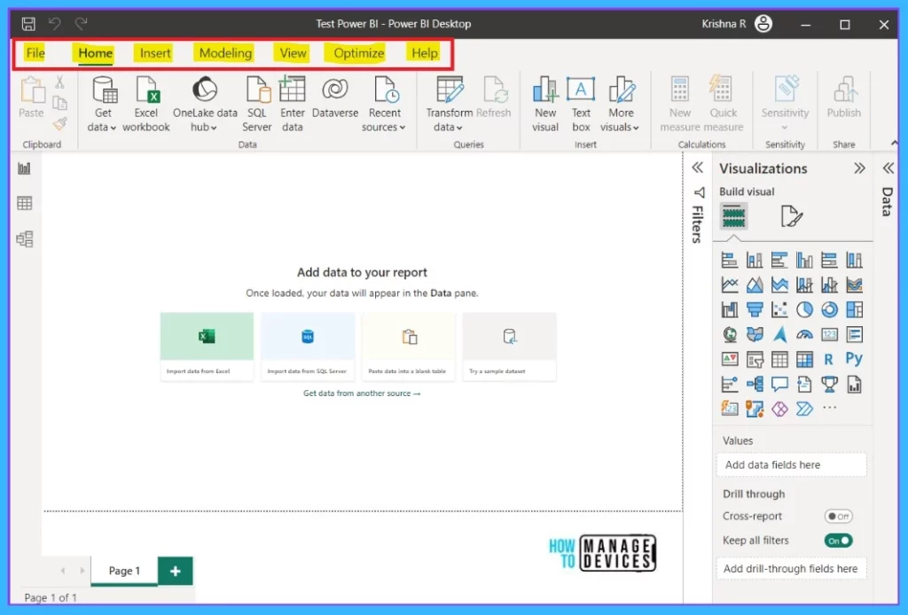
Task: Open the Krishna R account avatar
Action: pos(763,24)
